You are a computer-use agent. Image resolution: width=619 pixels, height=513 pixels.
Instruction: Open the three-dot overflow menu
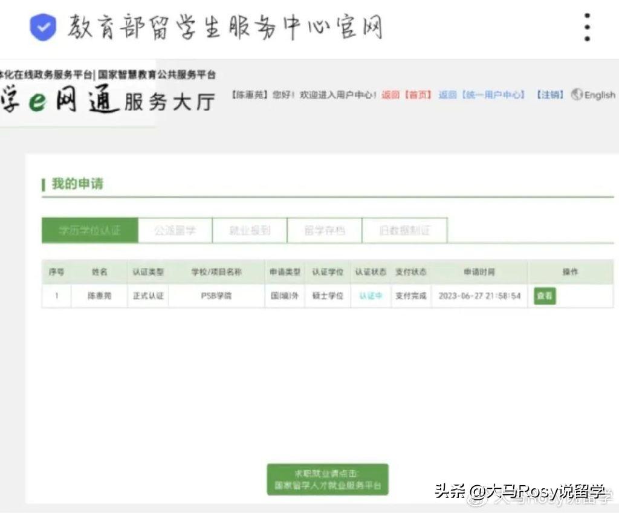coord(586,28)
